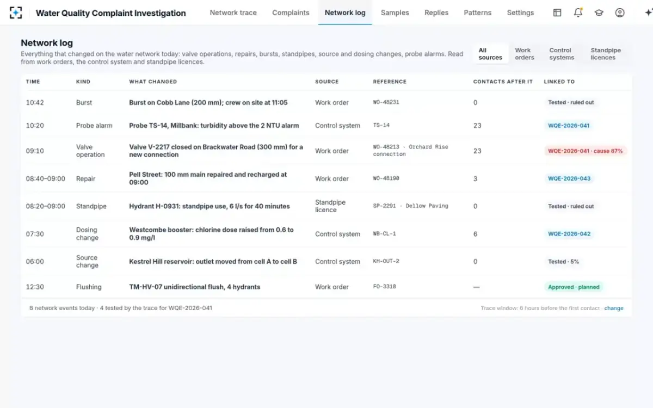Click reference WB-CL-1
Image resolution: width=653 pixels, height=408 pixels.
(385, 234)
